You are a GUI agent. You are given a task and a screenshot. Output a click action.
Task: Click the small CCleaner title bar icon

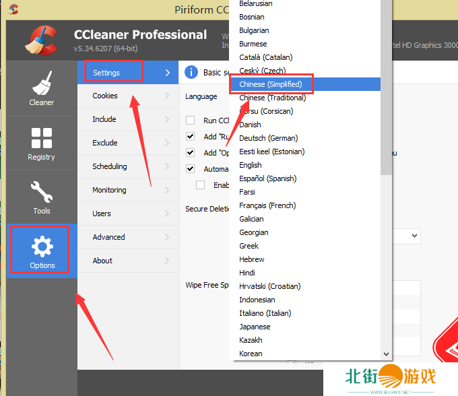[x=13, y=9]
